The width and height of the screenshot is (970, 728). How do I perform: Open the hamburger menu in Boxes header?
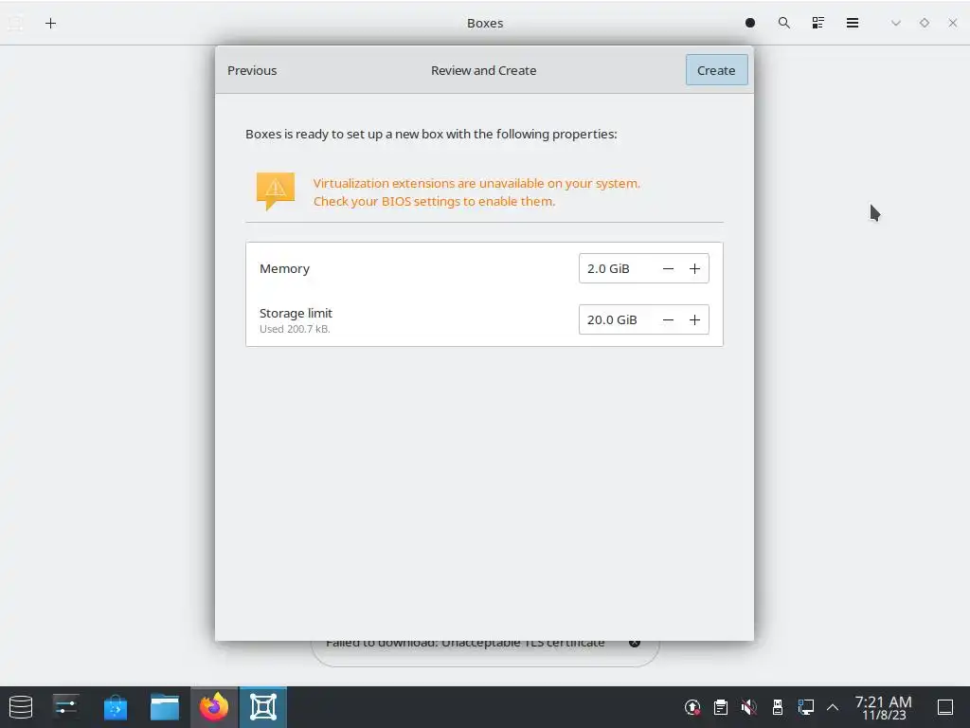(853, 23)
